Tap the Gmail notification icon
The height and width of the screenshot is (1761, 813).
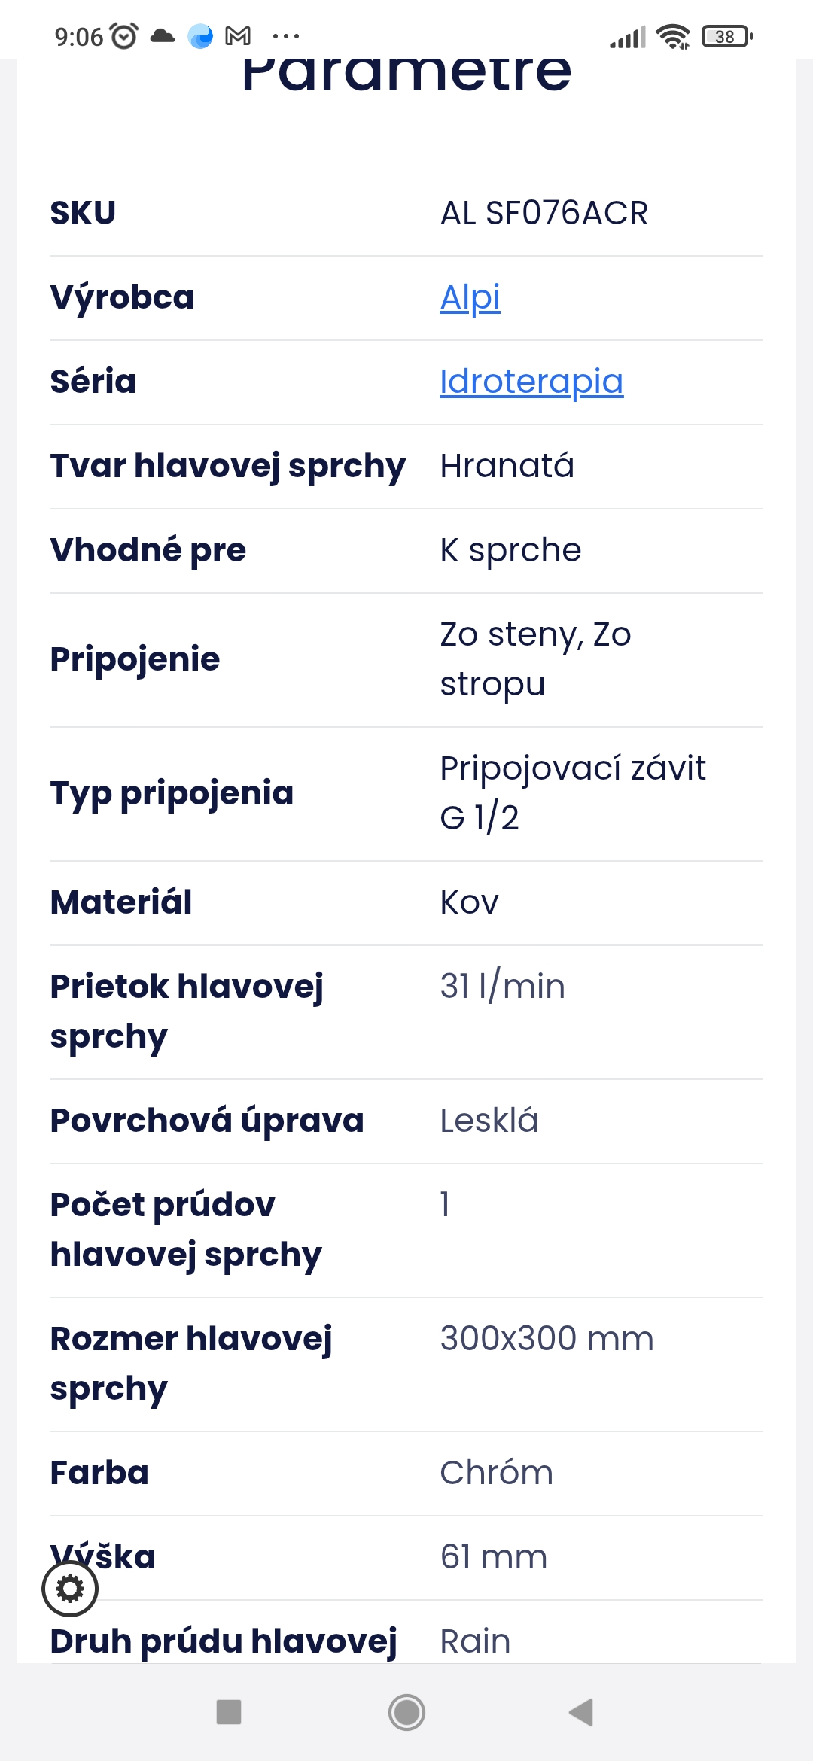[x=238, y=36]
